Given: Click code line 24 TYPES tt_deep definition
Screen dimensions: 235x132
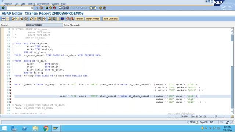Looking at the screenshot, I should tap(51, 76).
